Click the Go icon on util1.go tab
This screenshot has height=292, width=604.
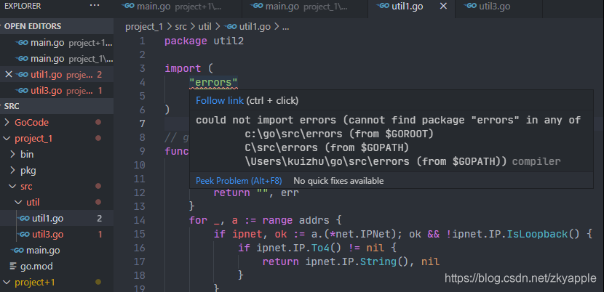383,6
